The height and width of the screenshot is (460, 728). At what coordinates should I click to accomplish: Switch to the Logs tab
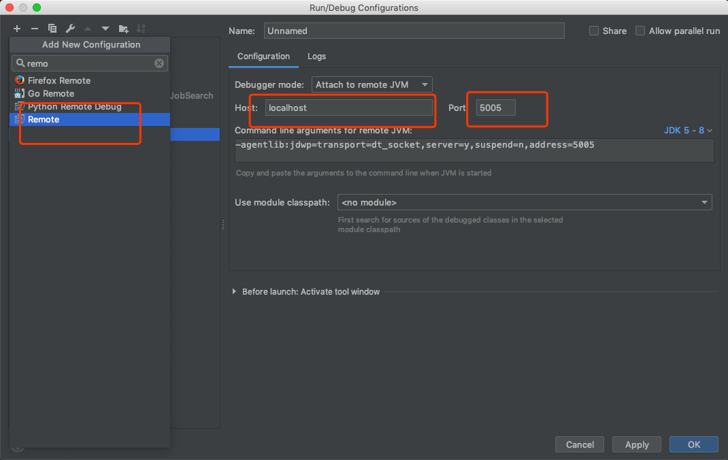pyautogui.click(x=316, y=56)
